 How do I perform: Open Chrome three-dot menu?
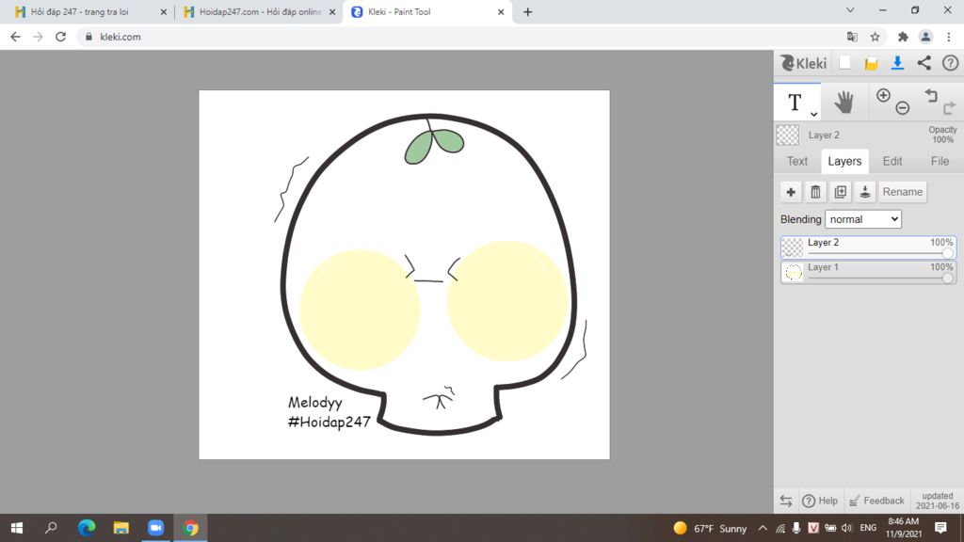(949, 37)
